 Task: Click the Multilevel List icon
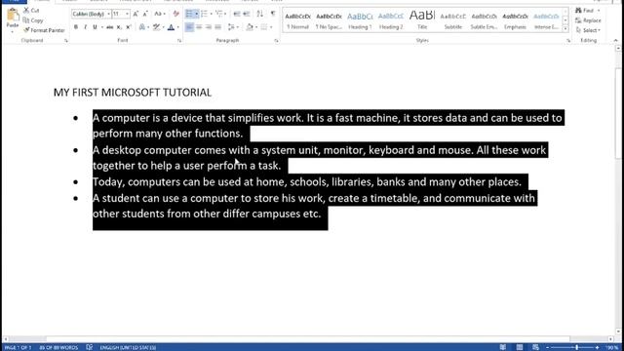[x=219, y=14]
